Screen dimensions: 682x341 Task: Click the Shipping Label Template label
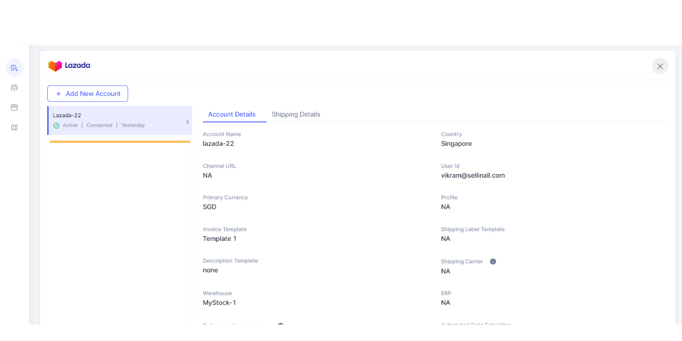point(473,229)
